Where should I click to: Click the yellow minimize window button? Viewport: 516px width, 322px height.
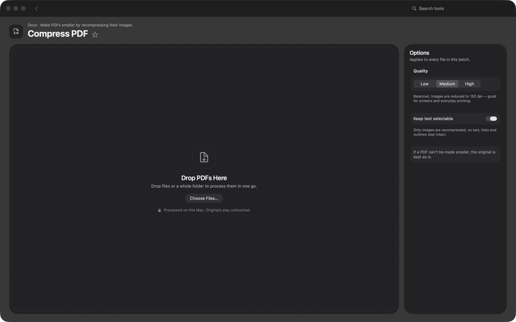click(x=16, y=8)
